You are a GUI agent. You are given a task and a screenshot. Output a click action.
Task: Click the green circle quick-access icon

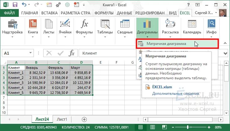coord(67,5)
